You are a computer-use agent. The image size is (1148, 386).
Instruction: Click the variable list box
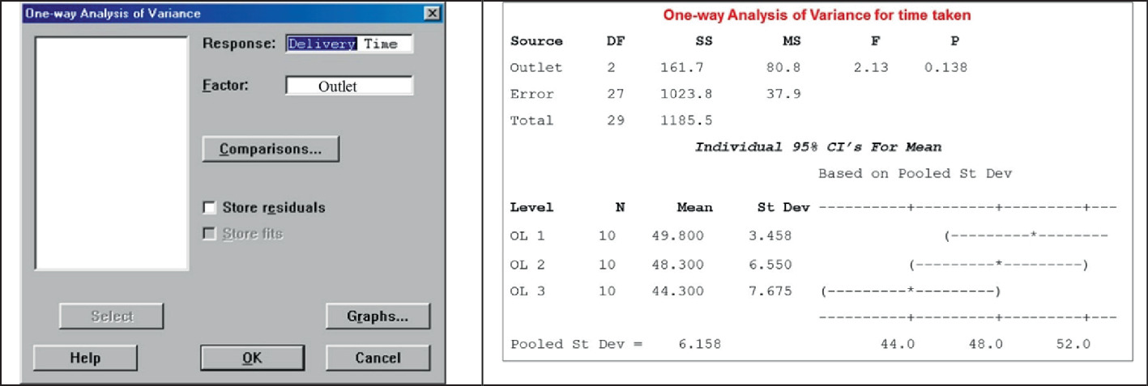[x=112, y=152]
